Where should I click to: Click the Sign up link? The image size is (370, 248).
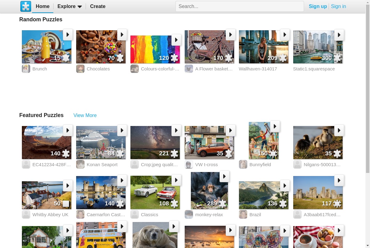tap(318, 6)
